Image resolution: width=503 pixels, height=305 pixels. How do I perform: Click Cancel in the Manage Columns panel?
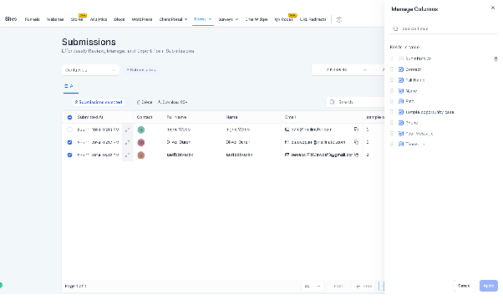click(x=464, y=286)
